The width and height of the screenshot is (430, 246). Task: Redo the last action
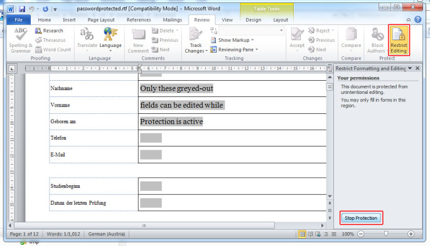coord(46,9)
